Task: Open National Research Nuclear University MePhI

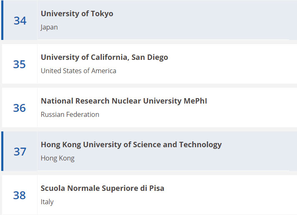Action: 124,101
